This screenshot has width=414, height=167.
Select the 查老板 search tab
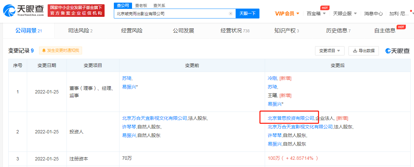(141, 6)
